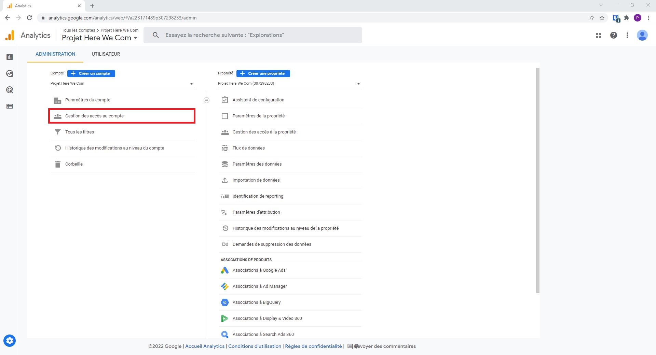Open the Compte account dropdown selector
Image resolution: width=656 pixels, height=355 pixels.
pyautogui.click(x=122, y=84)
